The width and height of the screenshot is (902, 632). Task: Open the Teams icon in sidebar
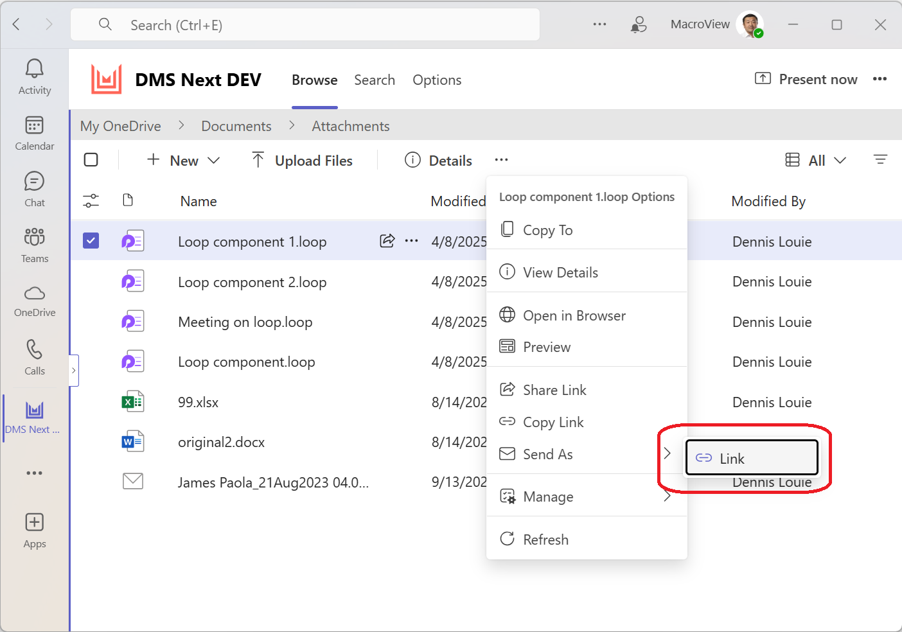pos(35,236)
